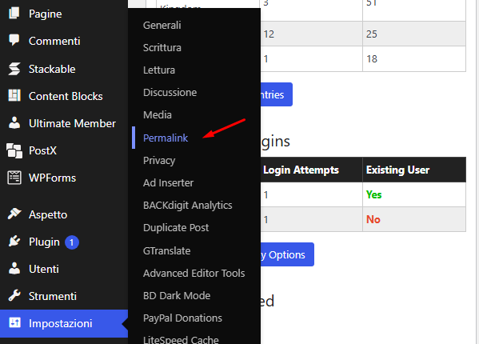This screenshot has width=479, height=344.
Task: Click the Content Blocks icon
Action: [14, 95]
